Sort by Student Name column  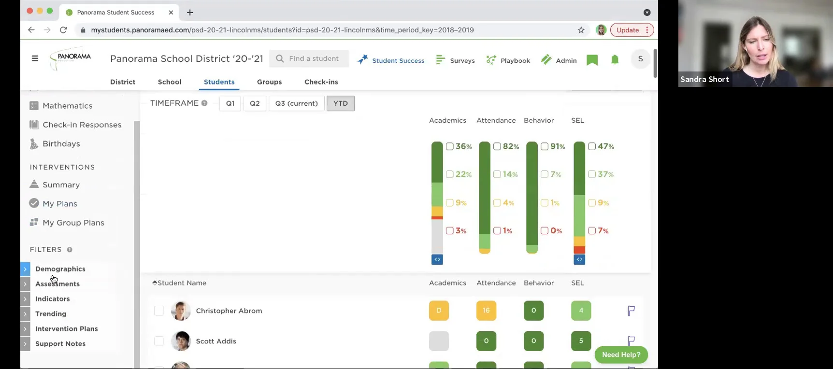pyautogui.click(x=179, y=283)
